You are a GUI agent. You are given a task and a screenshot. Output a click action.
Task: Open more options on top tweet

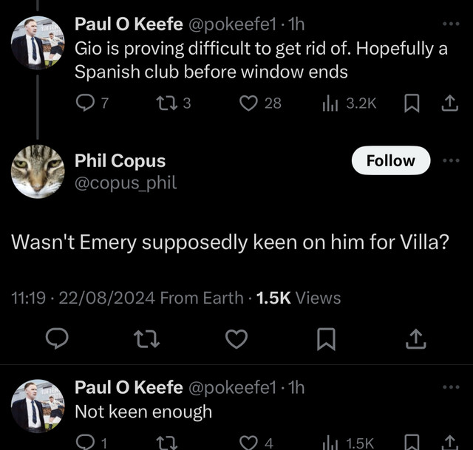coord(449,24)
